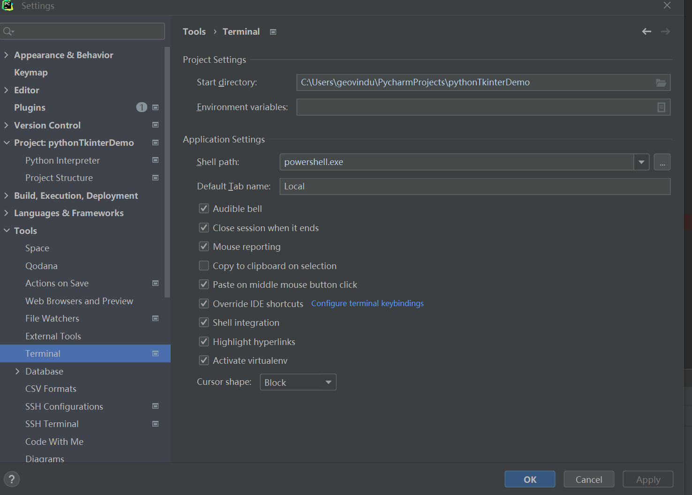Screen dimensions: 692x495
Task: Click the PyCharm logo icon in the title bar
Action: [8, 6]
